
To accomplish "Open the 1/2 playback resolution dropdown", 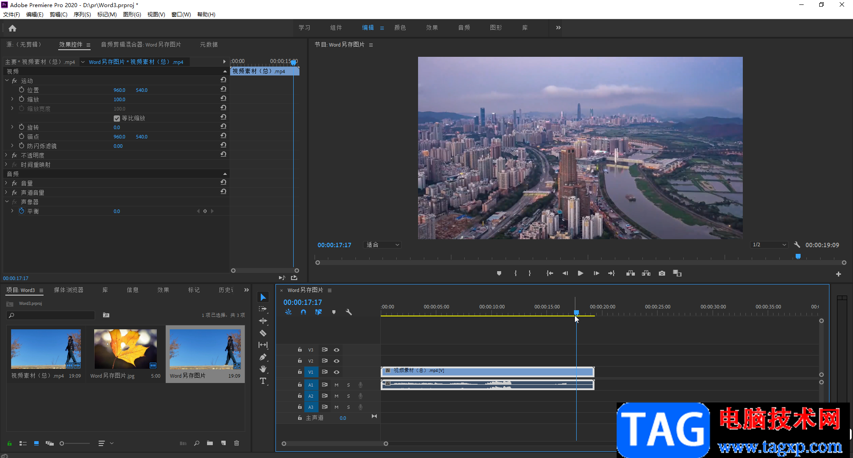I will tap(769, 245).
